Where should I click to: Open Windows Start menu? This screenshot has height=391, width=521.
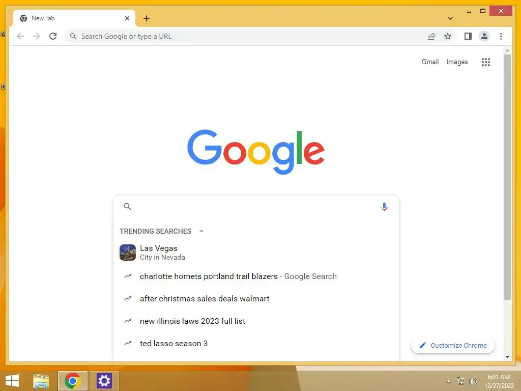[12, 381]
